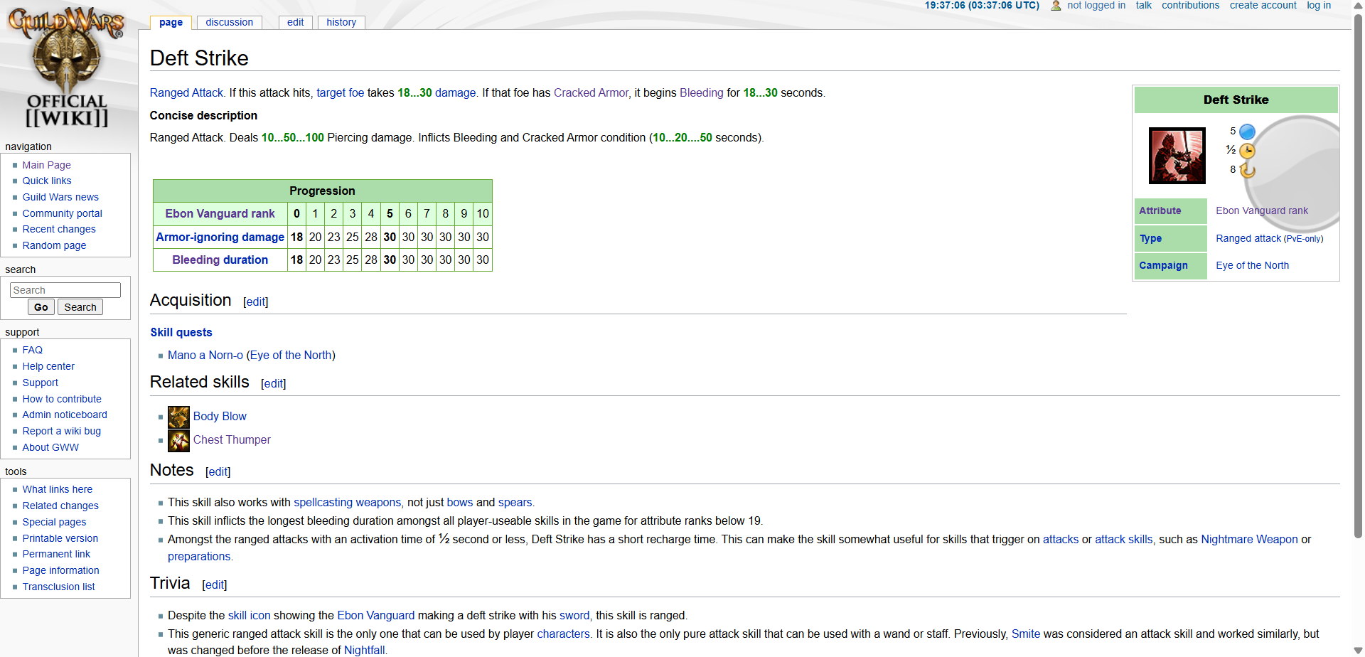This screenshot has height=657, width=1365.
Task: Edit the Acquisition section
Action: [255, 301]
